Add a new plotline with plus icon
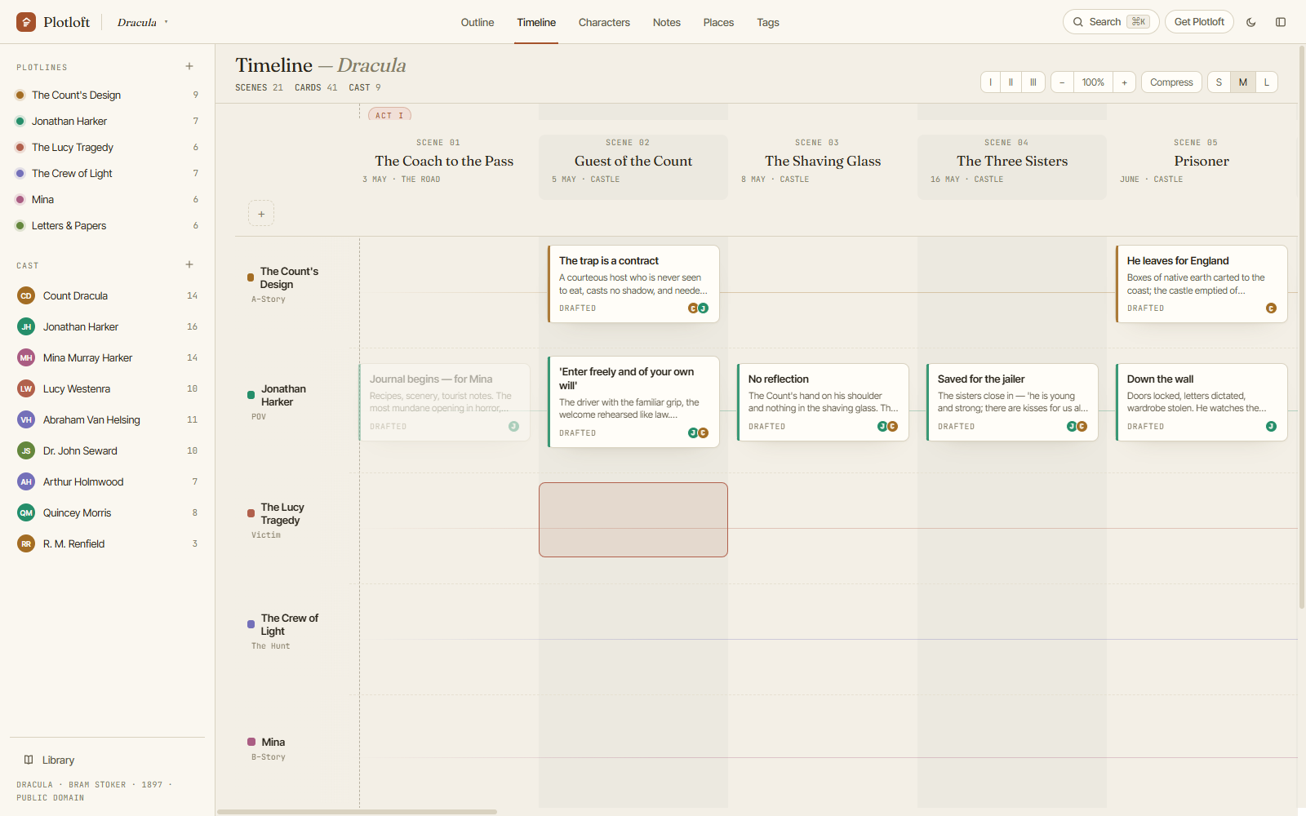The height and width of the screenshot is (816, 1306). [189, 67]
